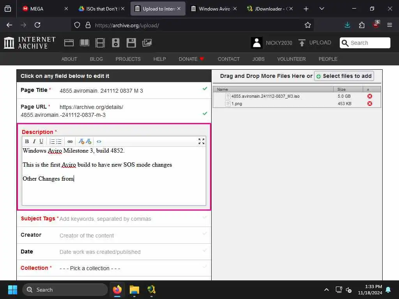399x299 pixels.
Task: Open the PROJECTS menu item
Action: pyautogui.click(x=128, y=59)
